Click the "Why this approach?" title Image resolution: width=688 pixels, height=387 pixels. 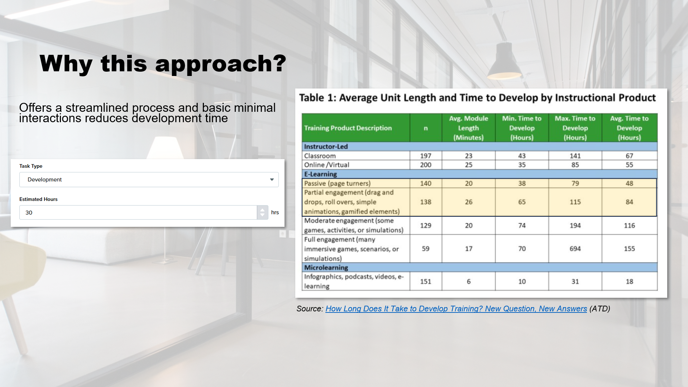163,63
